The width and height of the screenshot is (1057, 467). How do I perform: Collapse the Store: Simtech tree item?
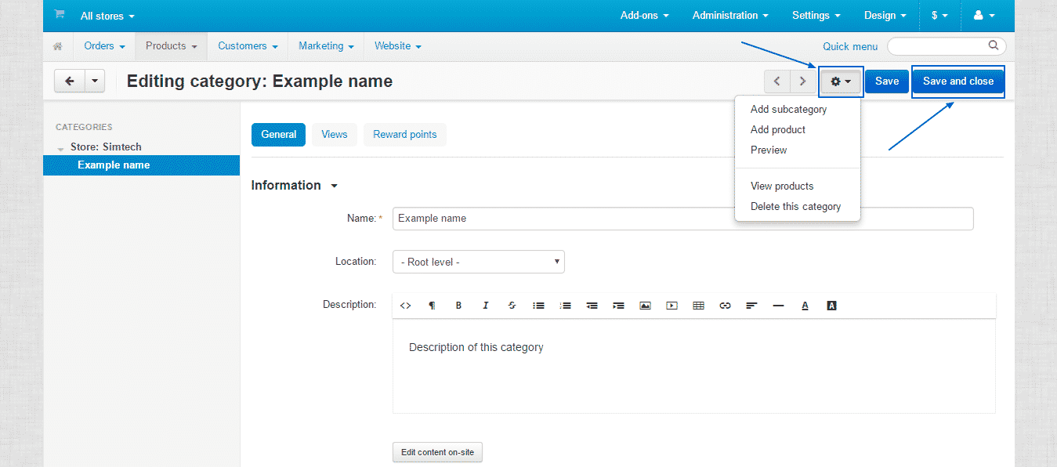coord(60,147)
